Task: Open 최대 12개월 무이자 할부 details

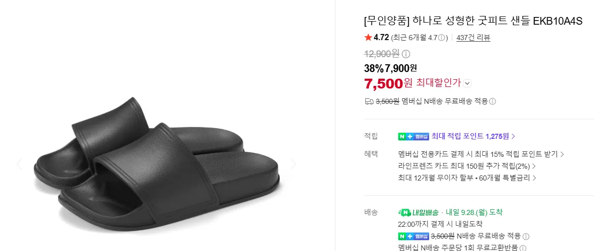Action: (467, 177)
